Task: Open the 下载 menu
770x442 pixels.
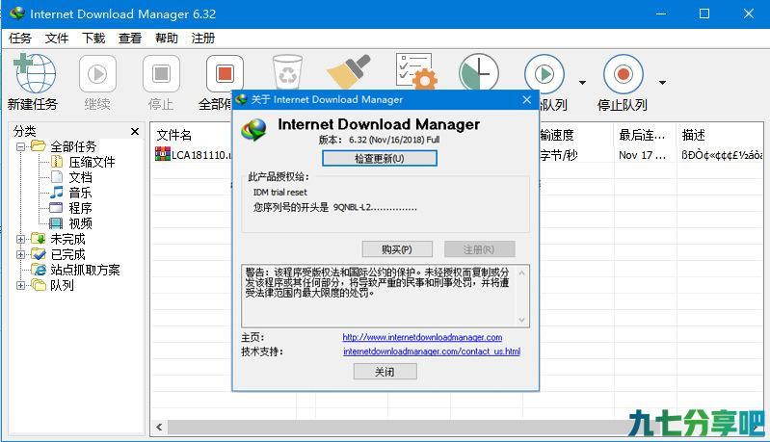Action: pyautogui.click(x=93, y=39)
